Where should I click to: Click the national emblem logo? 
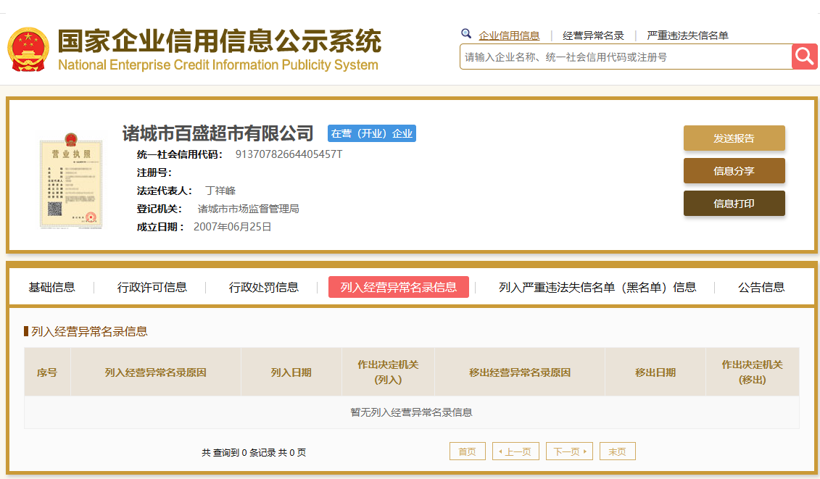(28, 49)
